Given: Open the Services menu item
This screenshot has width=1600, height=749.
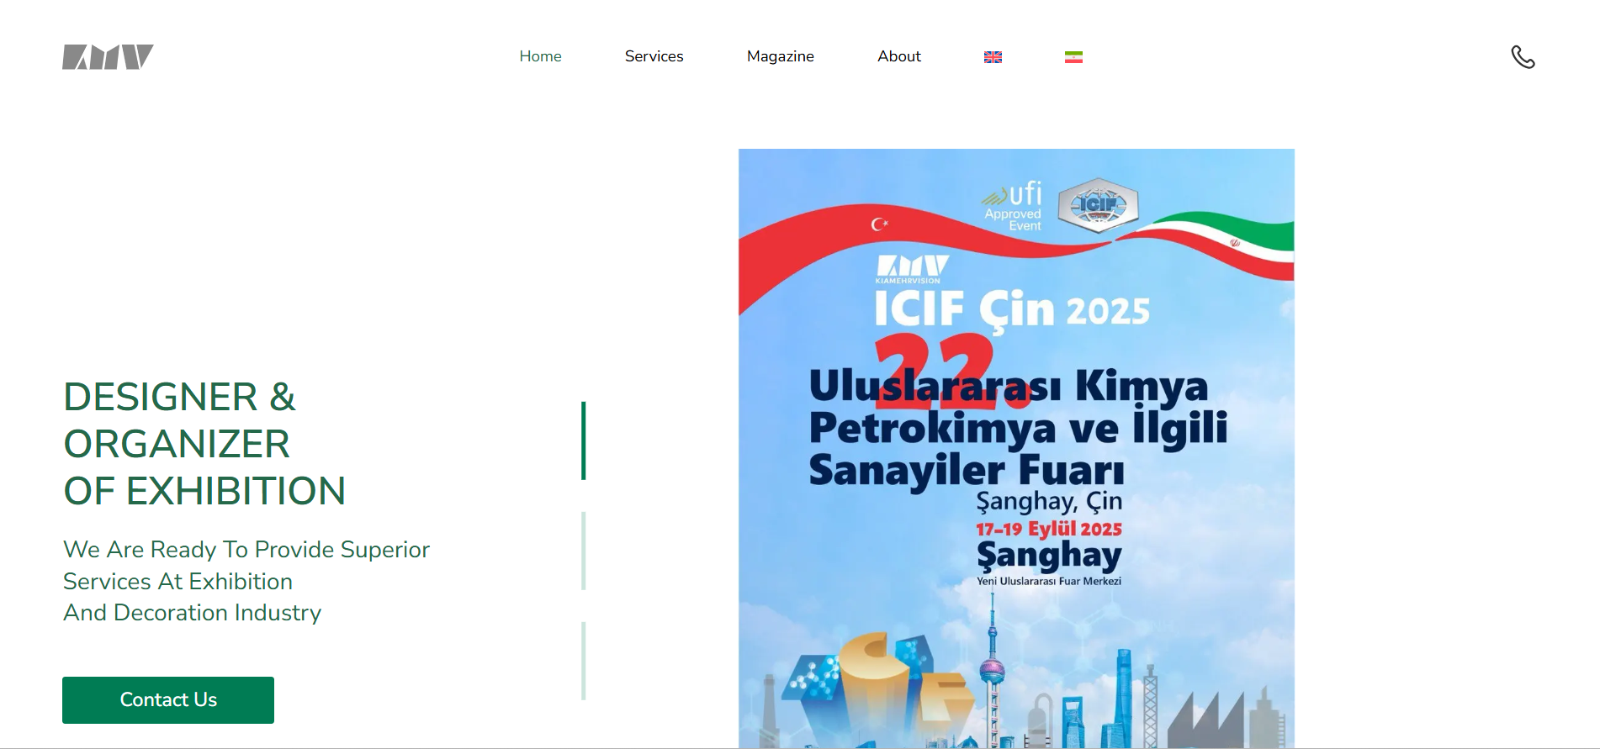Looking at the screenshot, I should 654,56.
